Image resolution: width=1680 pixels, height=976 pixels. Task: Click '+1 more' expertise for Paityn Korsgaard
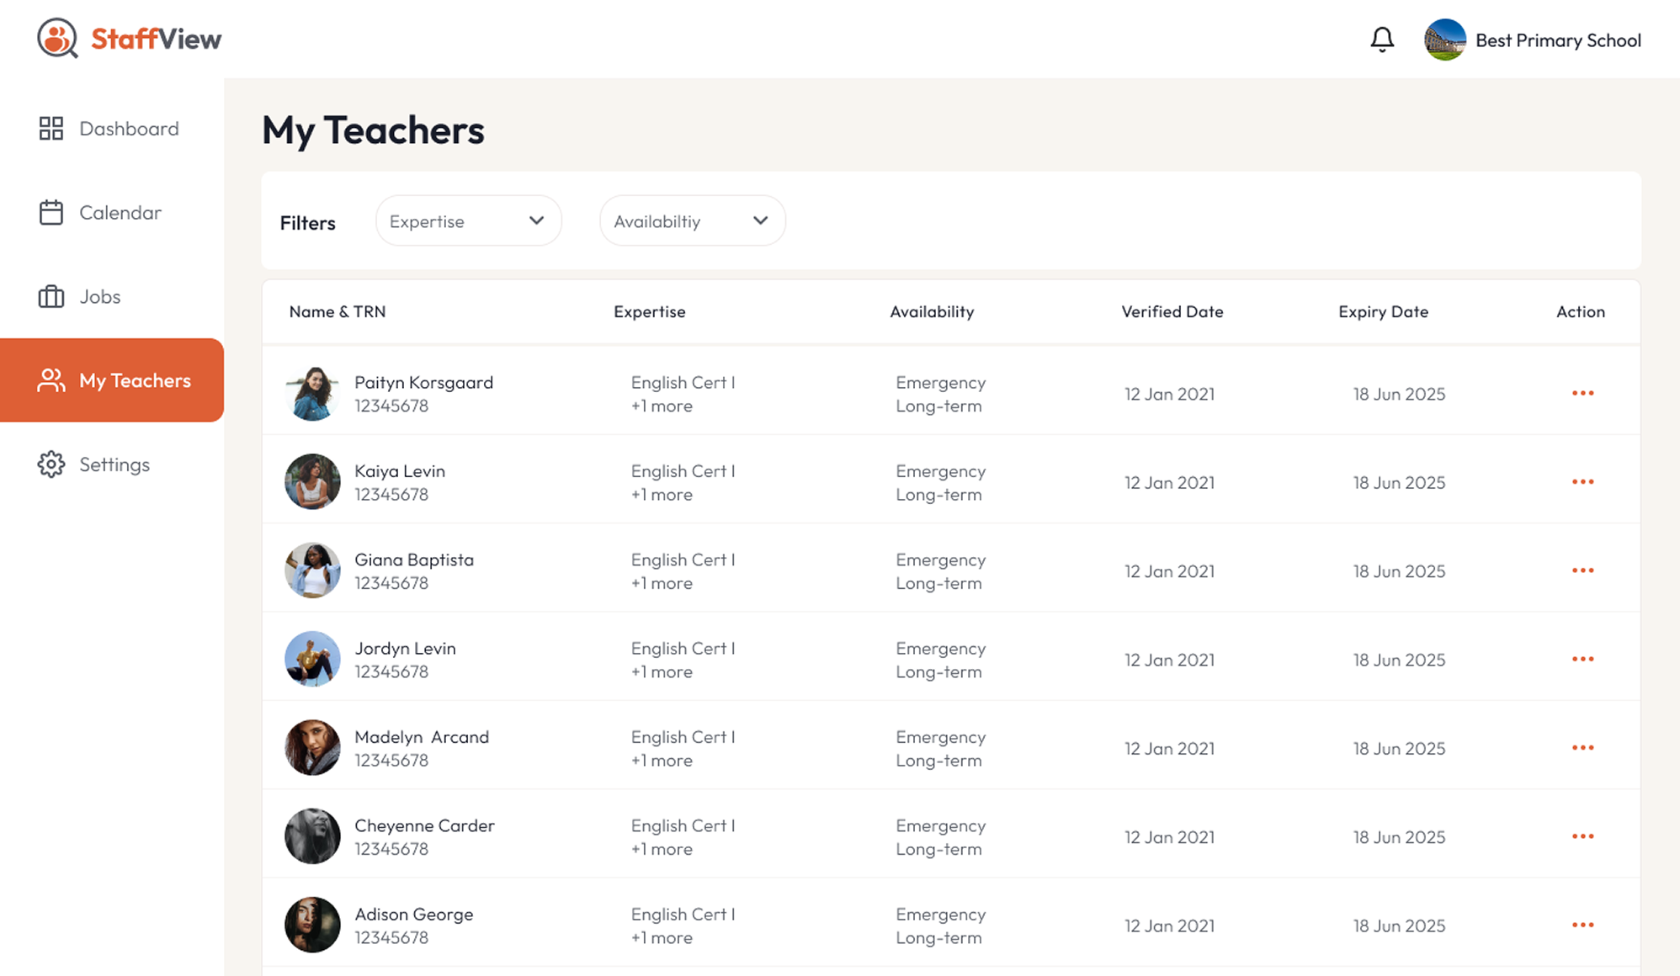[662, 406]
